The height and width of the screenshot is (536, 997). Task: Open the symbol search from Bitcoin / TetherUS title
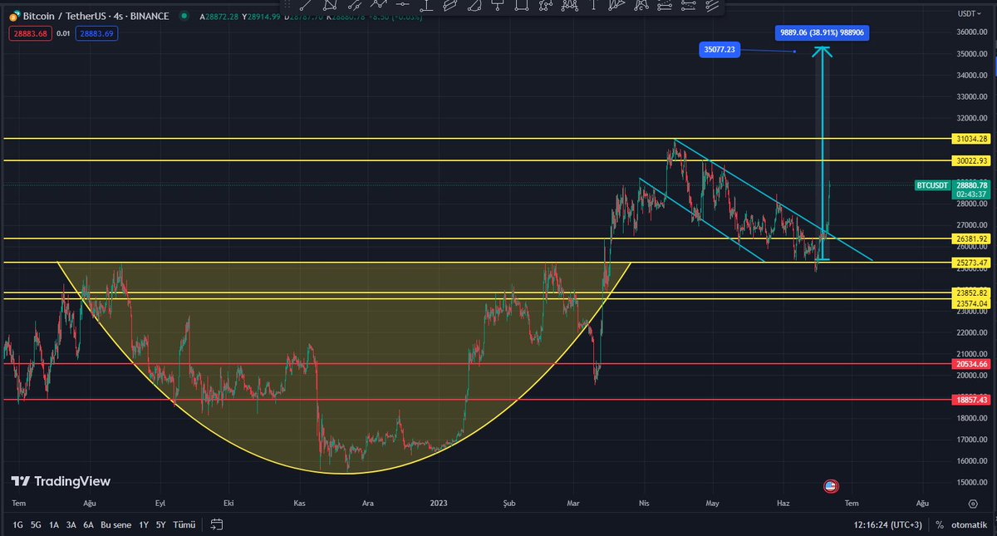click(96, 16)
